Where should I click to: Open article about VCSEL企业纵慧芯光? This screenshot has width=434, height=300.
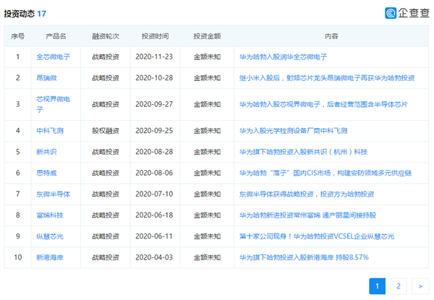(317, 236)
